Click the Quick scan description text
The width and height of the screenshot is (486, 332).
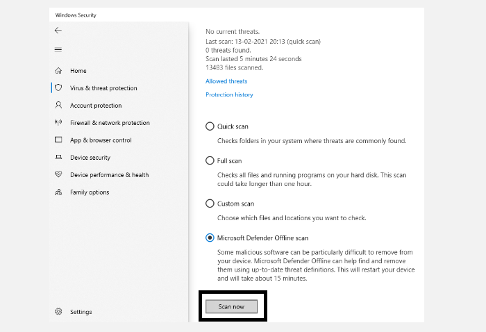(x=312, y=141)
